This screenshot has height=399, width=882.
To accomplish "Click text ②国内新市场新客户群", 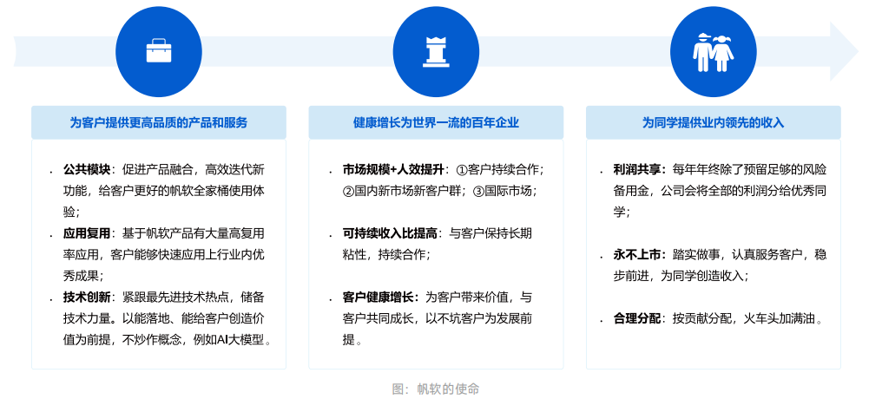I will click(x=402, y=191).
